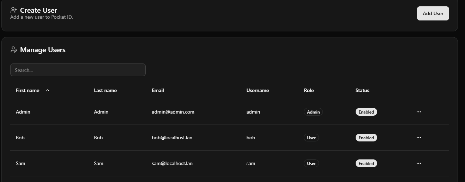Select the admin@admin.com email cell
Viewport: 465px width, 182px height.
tap(173, 112)
